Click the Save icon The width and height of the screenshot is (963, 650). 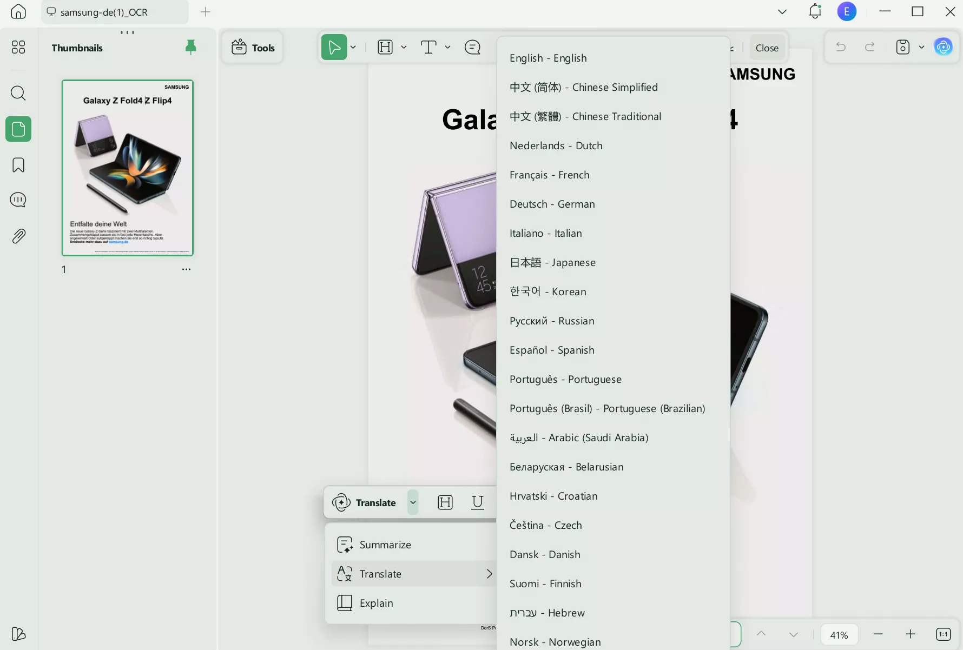click(903, 47)
